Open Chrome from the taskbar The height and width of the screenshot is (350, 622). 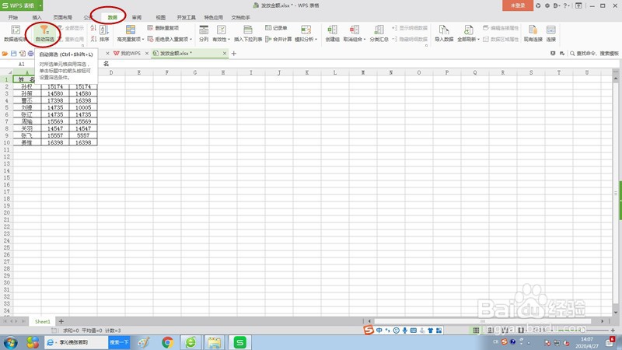coord(167,342)
